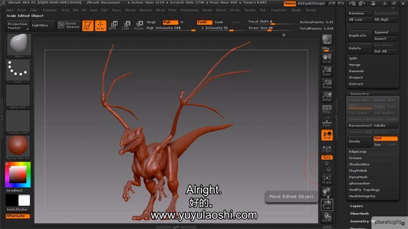
Task: Open the Render menu
Action: click(207, 10)
